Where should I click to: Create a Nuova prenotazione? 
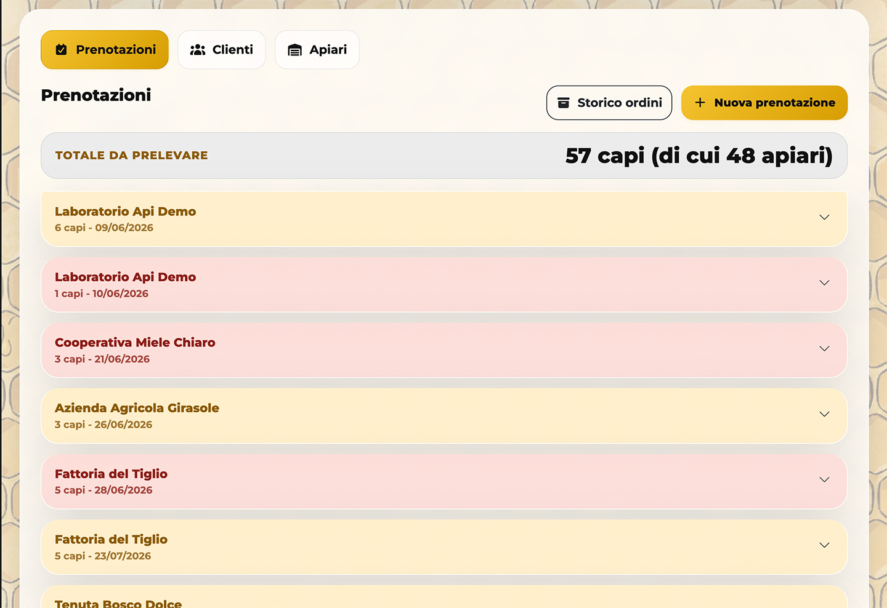(x=764, y=103)
